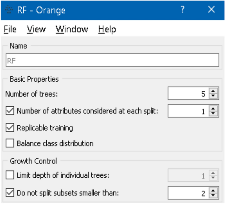Uncheck Do not split subsets smaller than
The height and width of the screenshot is (204, 225).
point(10,192)
